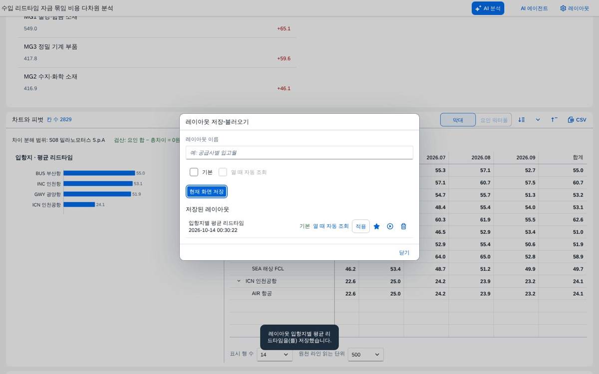Switch to 막대 chart view

458,120
